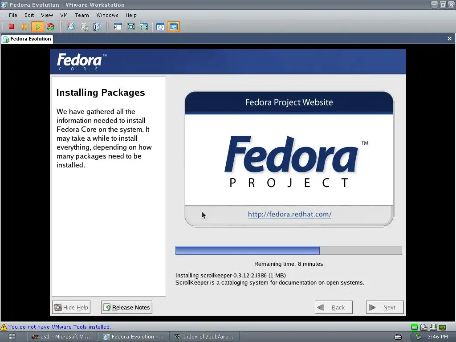
Task: Open the File menu
Action: coord(13,15)
